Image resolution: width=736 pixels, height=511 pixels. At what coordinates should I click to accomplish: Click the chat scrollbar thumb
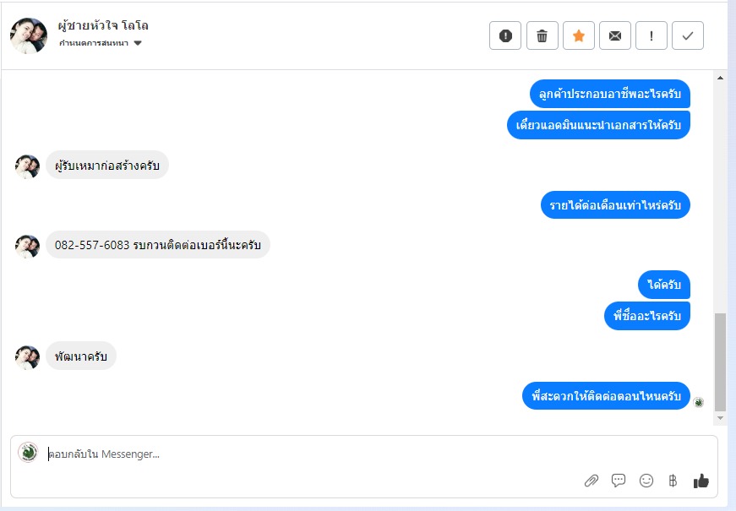pyautogui.click(x=720, y=362)
